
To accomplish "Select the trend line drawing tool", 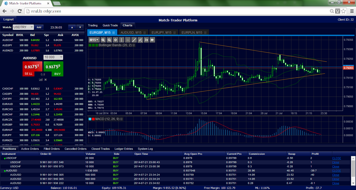I will [x=134, y=40].
